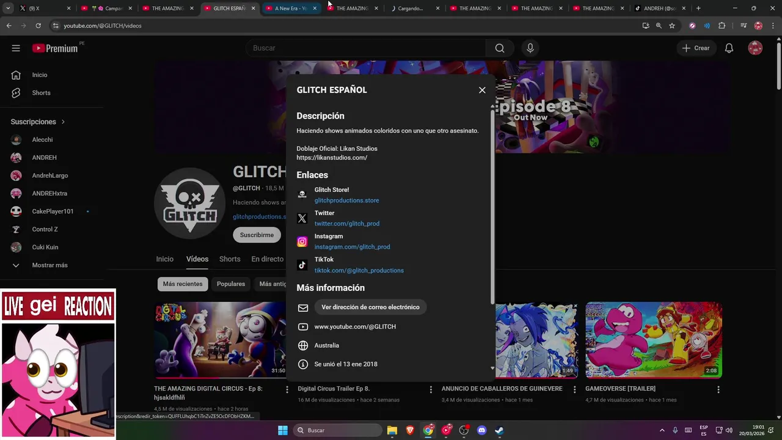Click the Glitch Store skull icon
The height and width of the screenshot is (440, 782).
click(x=302, y=195)
